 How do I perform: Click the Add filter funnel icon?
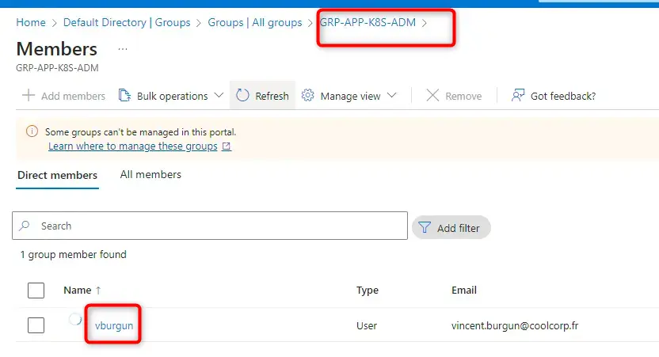[x=425, y=228]
